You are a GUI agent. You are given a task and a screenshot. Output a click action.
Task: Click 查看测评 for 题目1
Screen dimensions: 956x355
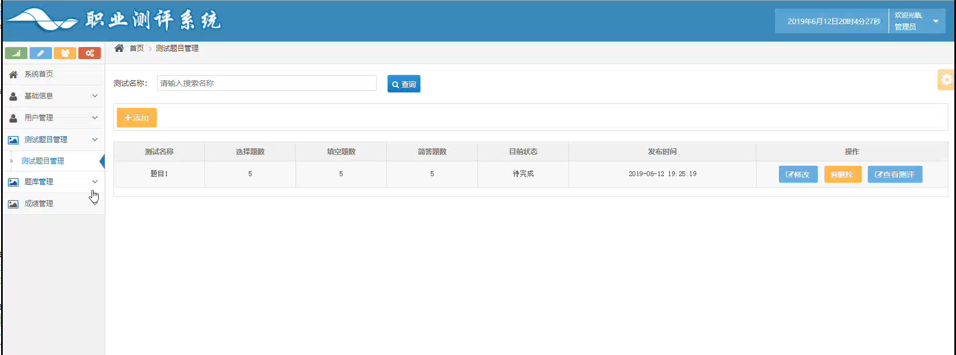point(895,174)
